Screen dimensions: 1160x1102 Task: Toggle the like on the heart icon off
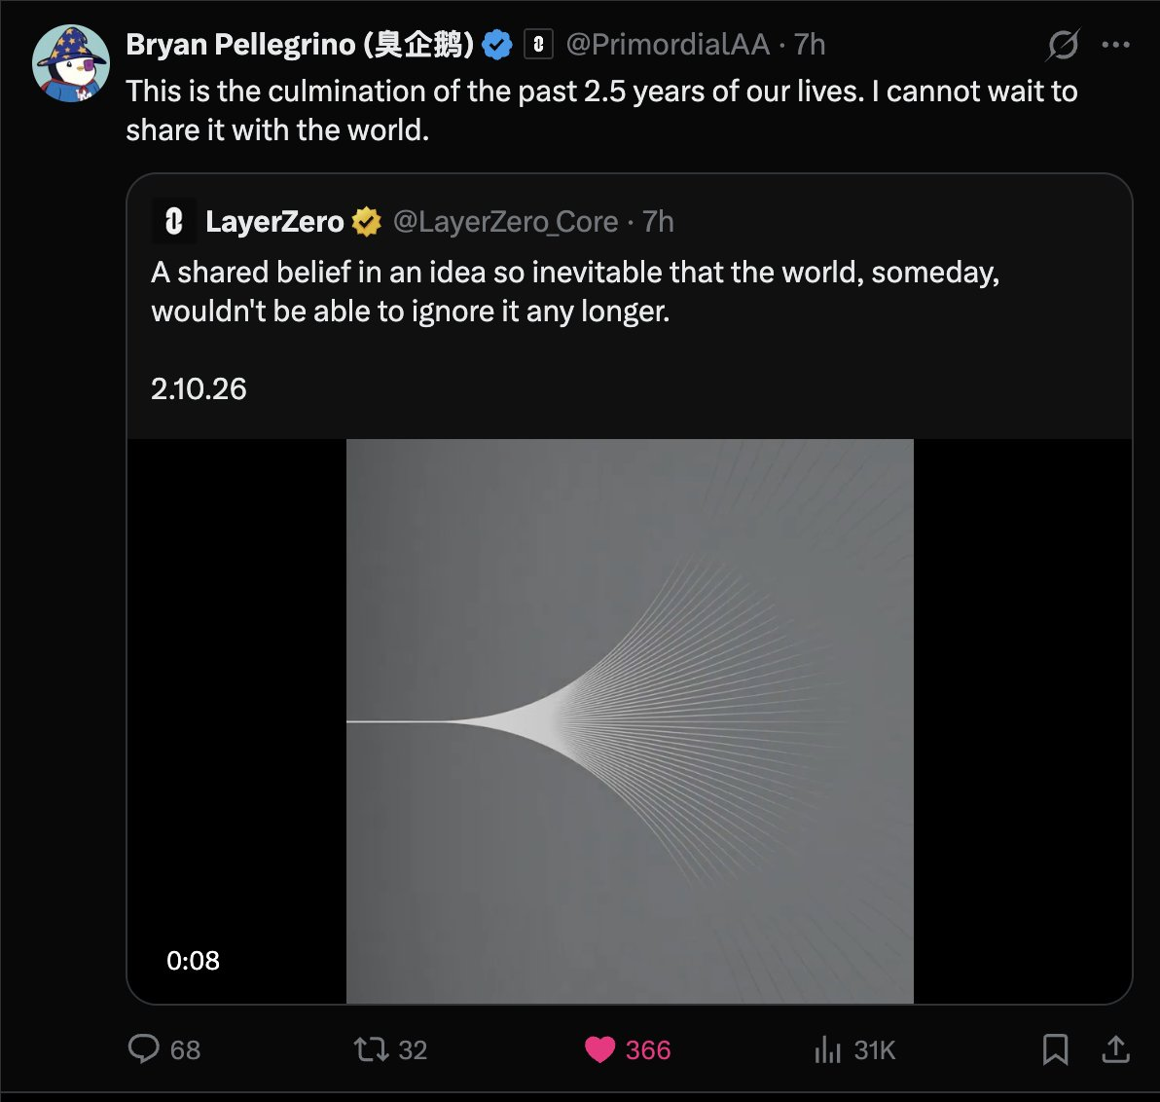pyautogui.click(x=600, y=1049)
